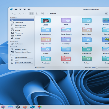This screenshot has width=109, height=109.
Task: Select the Relax folder icon
Action: (87, 59)
